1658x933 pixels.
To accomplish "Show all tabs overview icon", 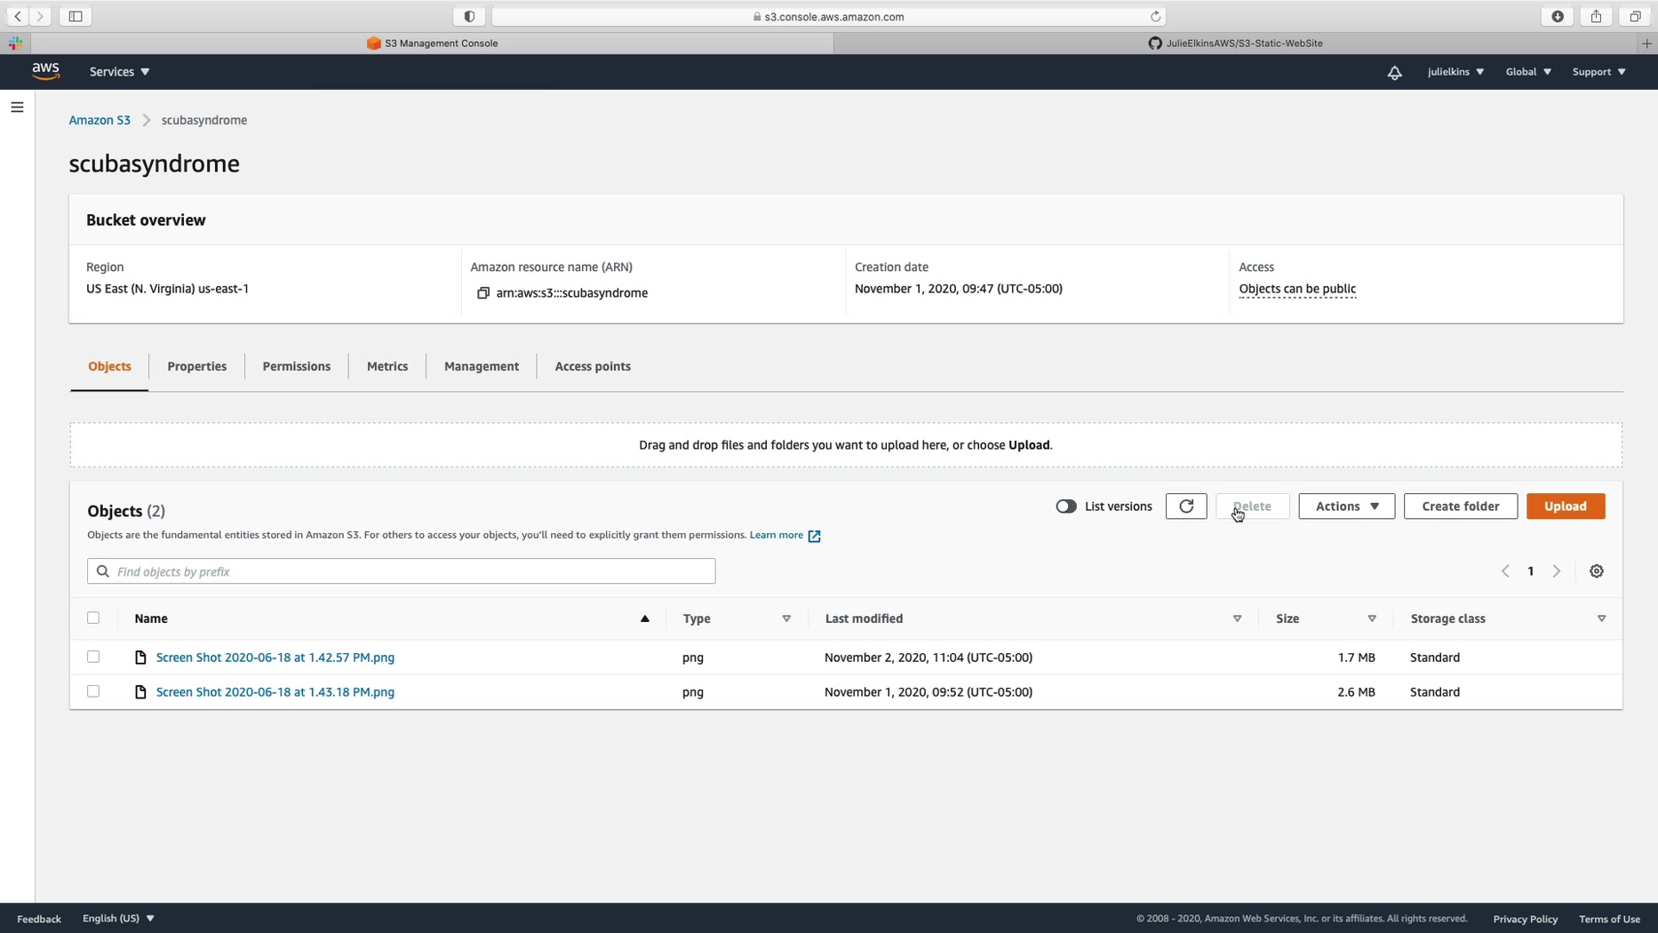I will 1635,16.
